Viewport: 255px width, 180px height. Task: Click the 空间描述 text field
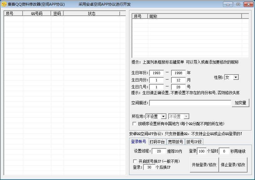click(x=190, y=103)
